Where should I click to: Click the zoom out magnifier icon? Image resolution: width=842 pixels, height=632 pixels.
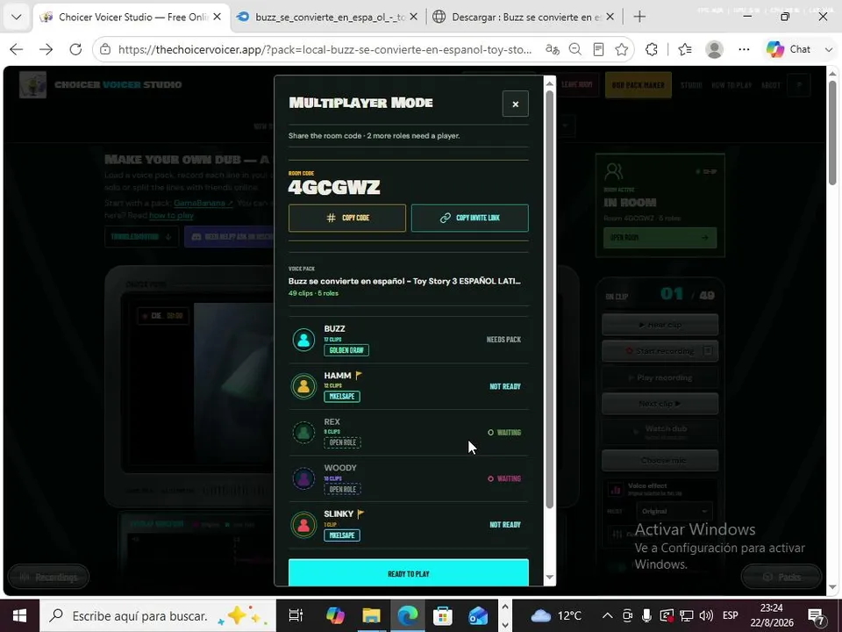(x=575, y=49)
